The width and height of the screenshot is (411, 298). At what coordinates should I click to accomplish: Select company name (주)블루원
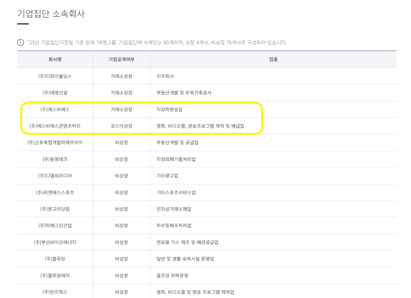point(55,259)
